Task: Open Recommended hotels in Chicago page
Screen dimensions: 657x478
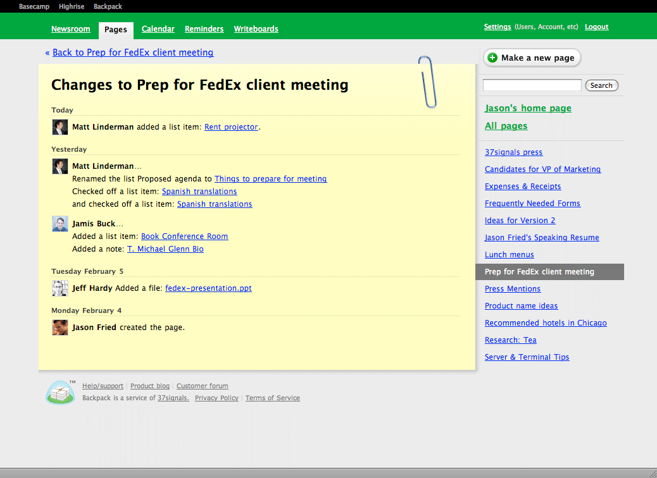Action: 546,323
